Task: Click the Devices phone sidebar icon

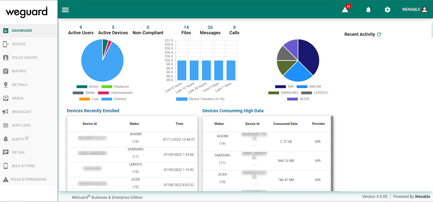Action: 6,44
